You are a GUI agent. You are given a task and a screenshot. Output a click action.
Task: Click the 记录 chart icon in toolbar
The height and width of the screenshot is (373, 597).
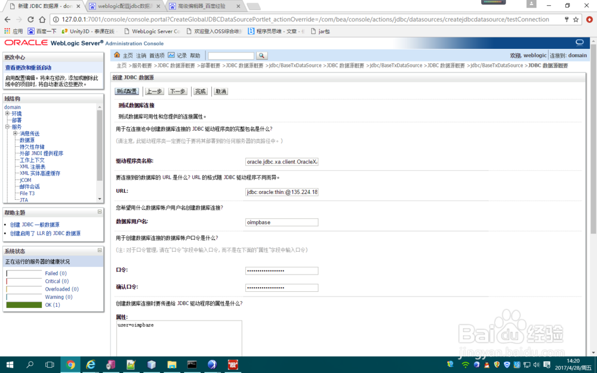[x=171, y=55]
